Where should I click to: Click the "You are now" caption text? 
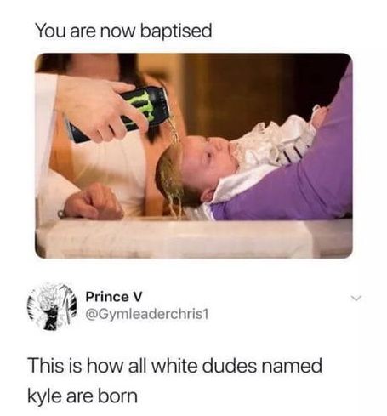[x=86, y=31]
